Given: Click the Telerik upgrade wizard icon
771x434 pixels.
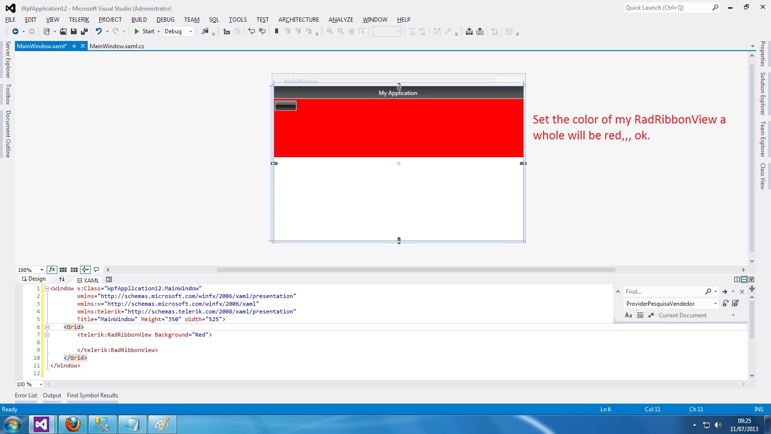Looking at the screenshot, I should 469,31.
